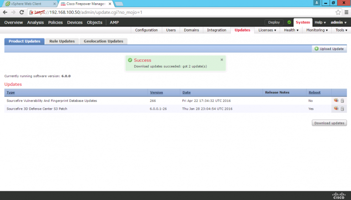Screen dimensions: 351x200
Task: Open the Objects menu
Action: [95, 22]
